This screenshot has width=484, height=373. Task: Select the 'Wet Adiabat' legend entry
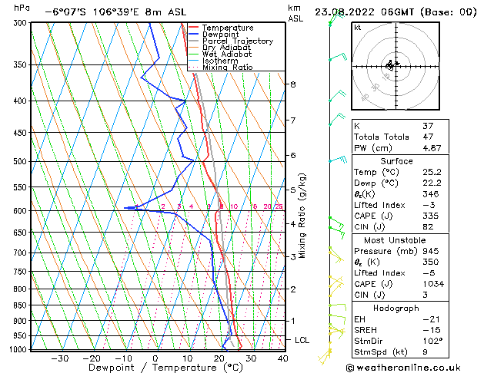pyautogui.click(x=227, y=54)
